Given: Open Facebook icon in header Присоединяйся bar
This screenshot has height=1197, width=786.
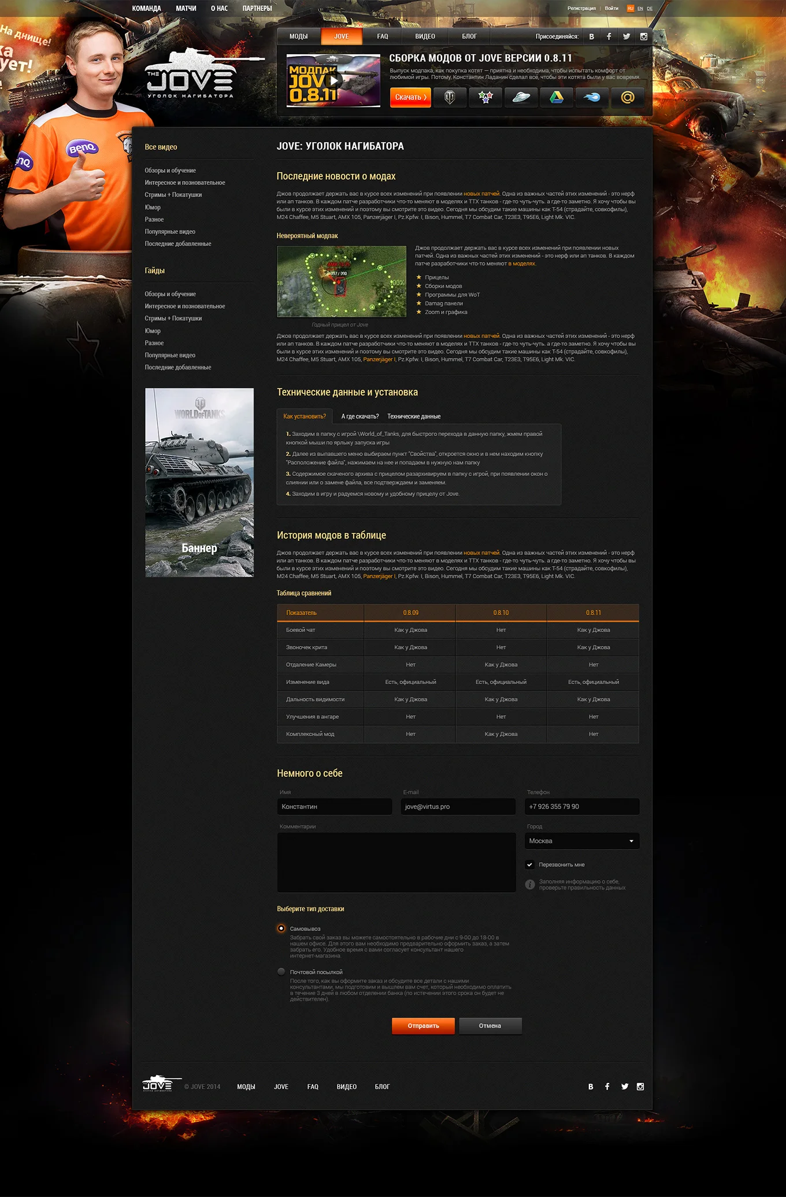Looking at the screenshot, I should pyautogui.click(x=609, y=36).
